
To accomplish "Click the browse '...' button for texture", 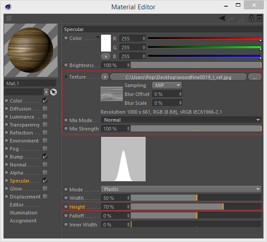I will click(x=255, y=77).
